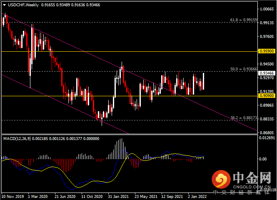Click the MACD zero level 0.00 label

[263, 159]
